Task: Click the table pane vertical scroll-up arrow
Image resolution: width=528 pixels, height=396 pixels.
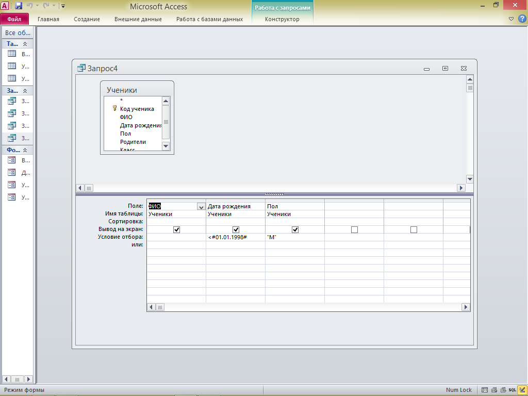Action: coord(470,79)
